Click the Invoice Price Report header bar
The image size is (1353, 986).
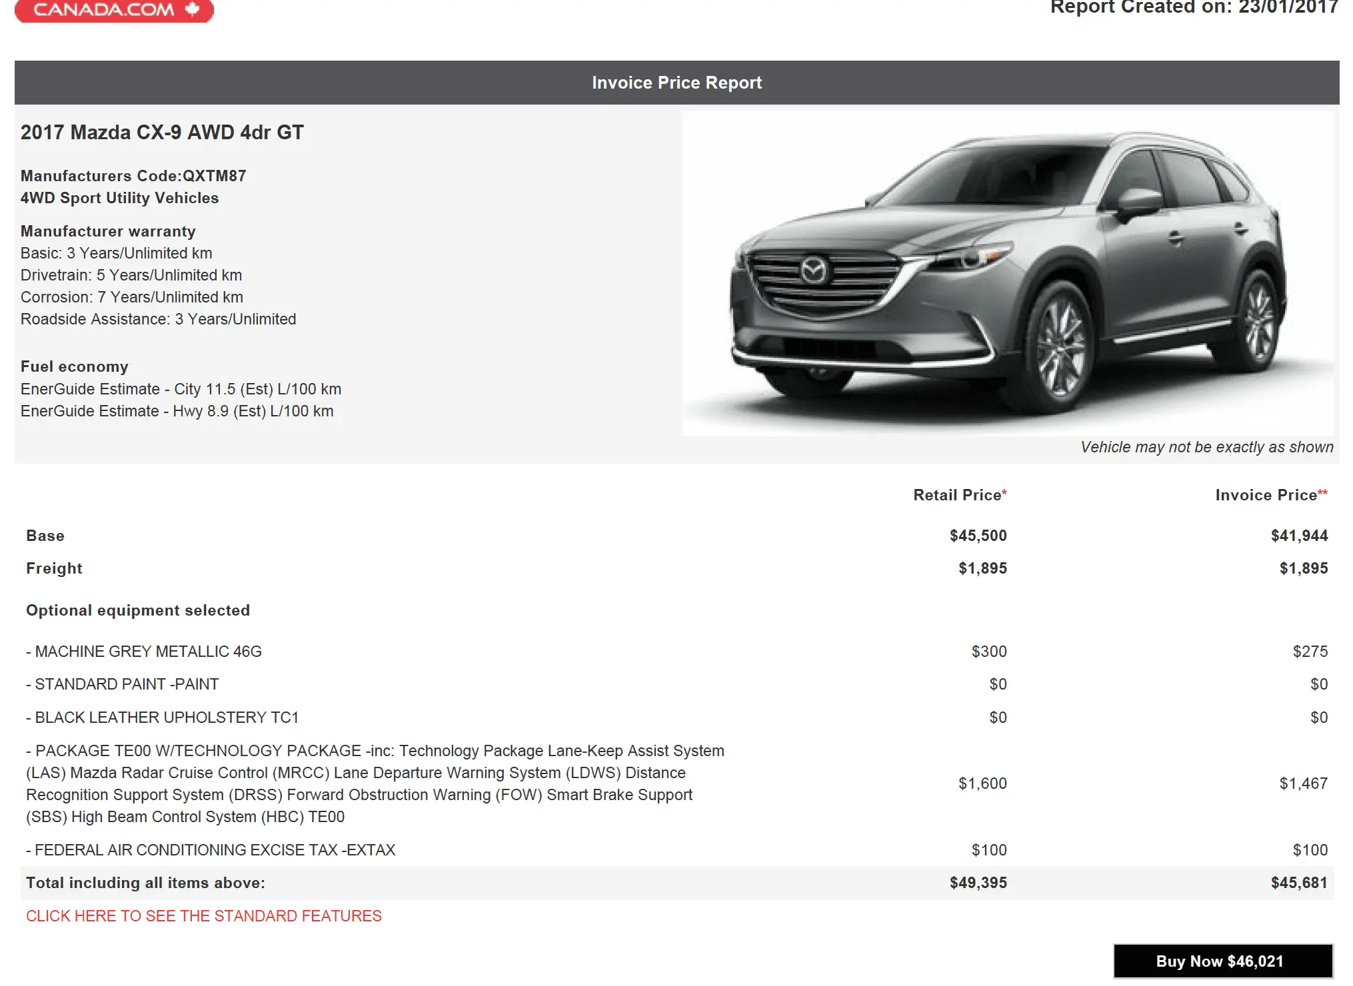(676, 83)
